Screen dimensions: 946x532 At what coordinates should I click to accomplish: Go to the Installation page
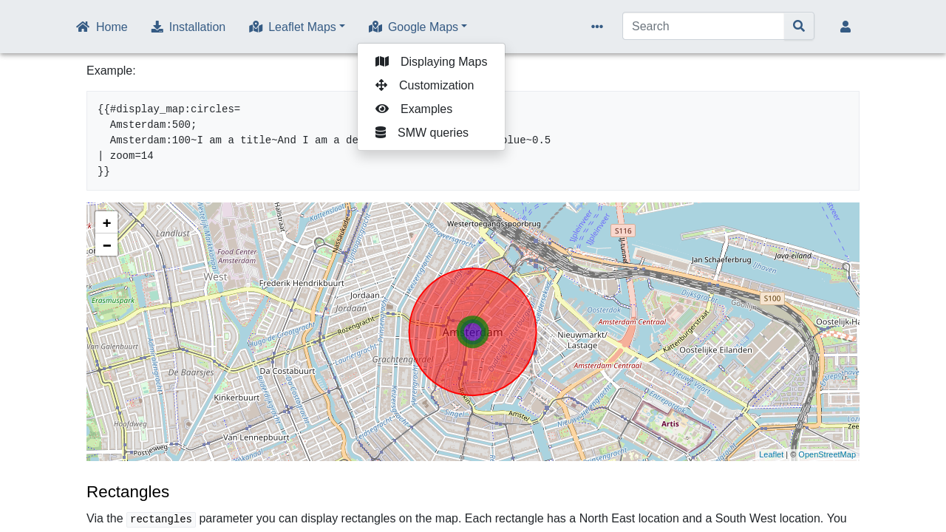click(188, 27)
